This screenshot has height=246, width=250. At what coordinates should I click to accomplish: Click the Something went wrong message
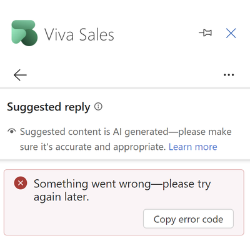tap(122, 190)
